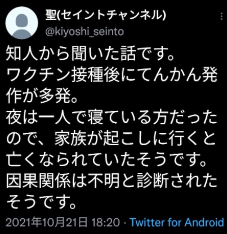Click the final tweet line そうです。
The image size is (227, 234).
[42, 202]
